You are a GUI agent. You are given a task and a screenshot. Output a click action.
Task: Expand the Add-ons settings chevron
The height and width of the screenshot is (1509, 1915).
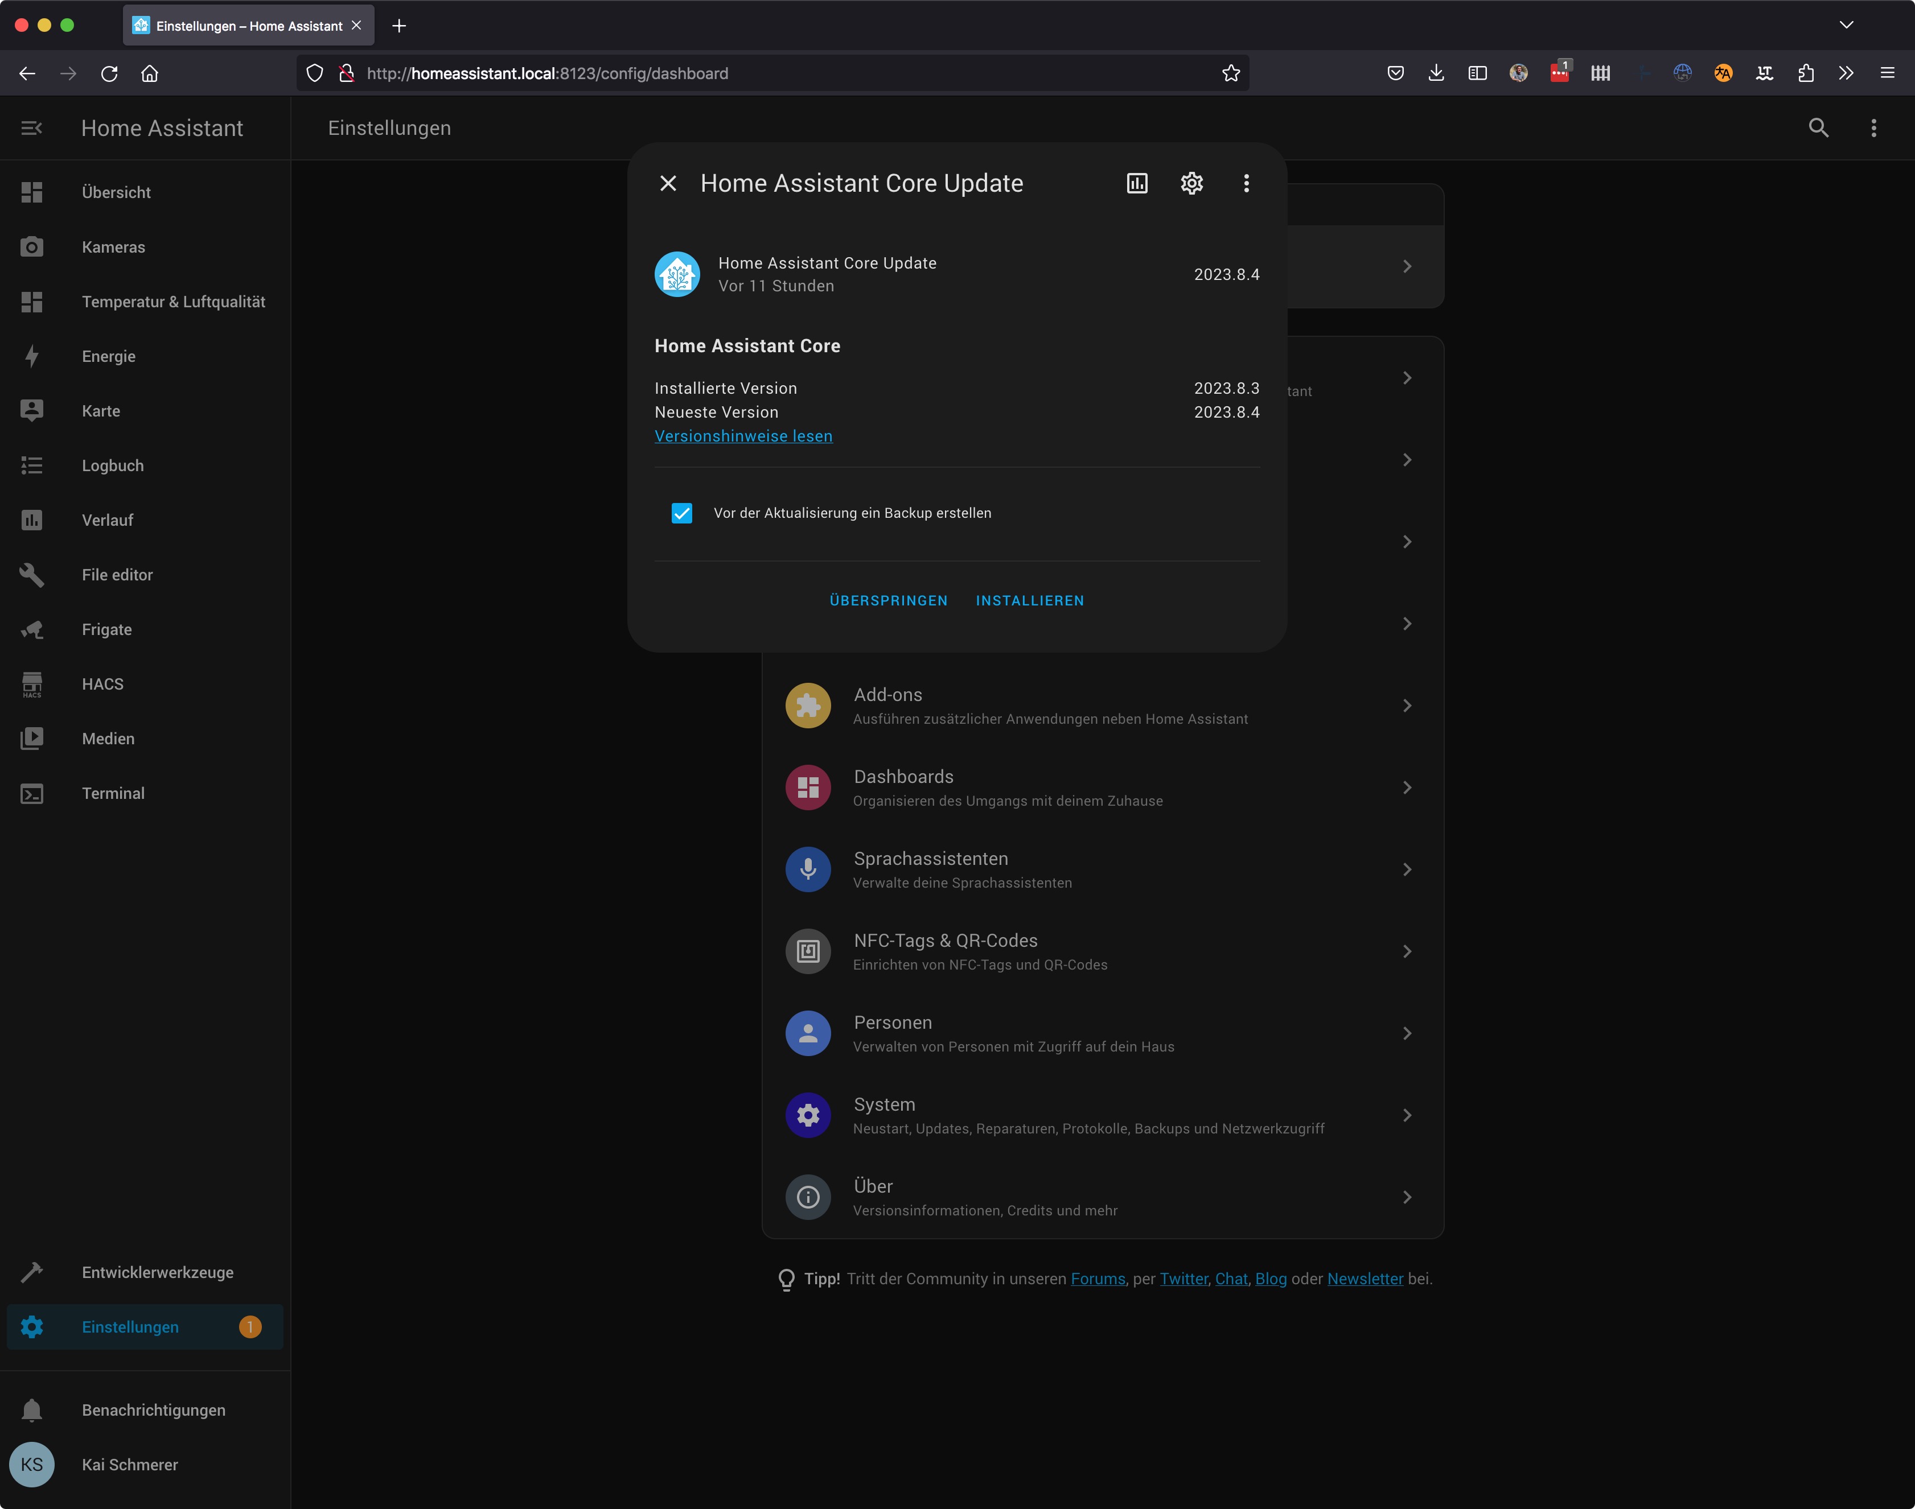(1407, 706)
